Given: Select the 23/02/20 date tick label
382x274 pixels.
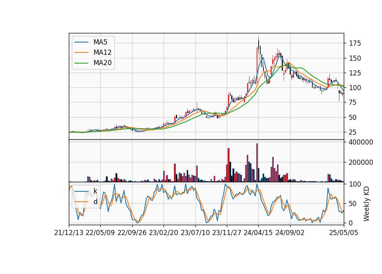Looking at the screenshot, I should coord(164,233).
